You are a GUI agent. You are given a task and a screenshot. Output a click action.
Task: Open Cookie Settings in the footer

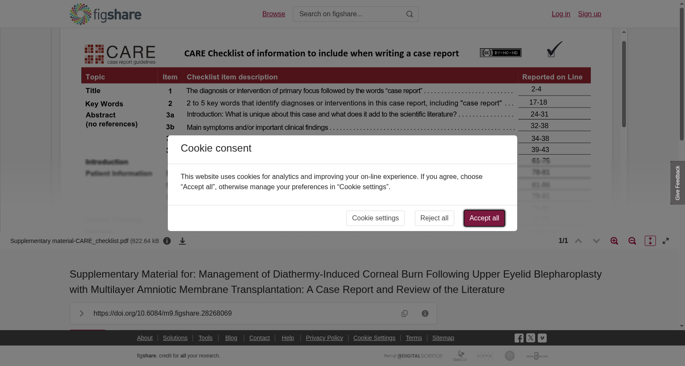374,338
